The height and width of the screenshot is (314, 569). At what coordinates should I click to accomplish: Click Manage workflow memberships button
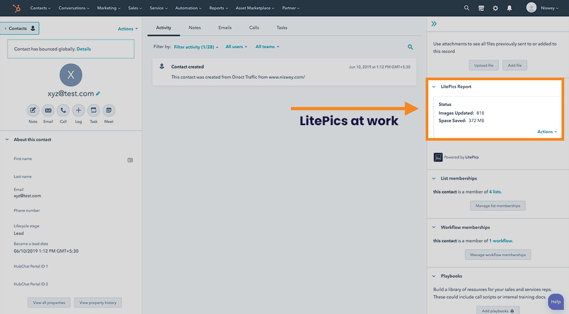[x=498, y=255]
